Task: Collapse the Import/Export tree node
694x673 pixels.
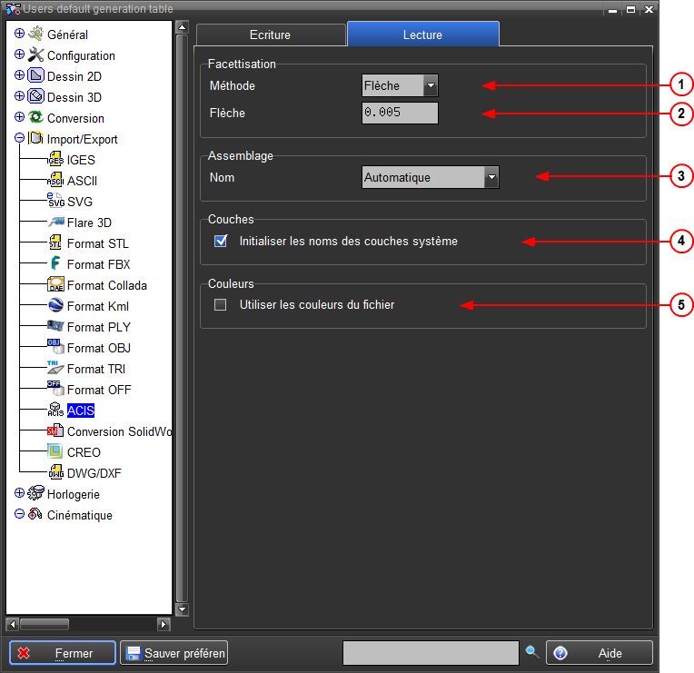Action: coord(19,139)
